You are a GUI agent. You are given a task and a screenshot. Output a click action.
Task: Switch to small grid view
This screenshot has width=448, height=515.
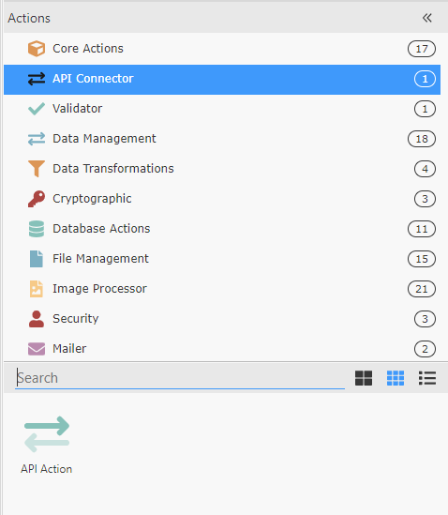click(x=396, y=378)
